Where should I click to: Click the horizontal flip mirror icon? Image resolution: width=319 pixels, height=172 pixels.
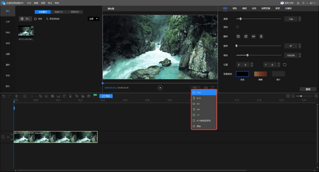point(254,37)
